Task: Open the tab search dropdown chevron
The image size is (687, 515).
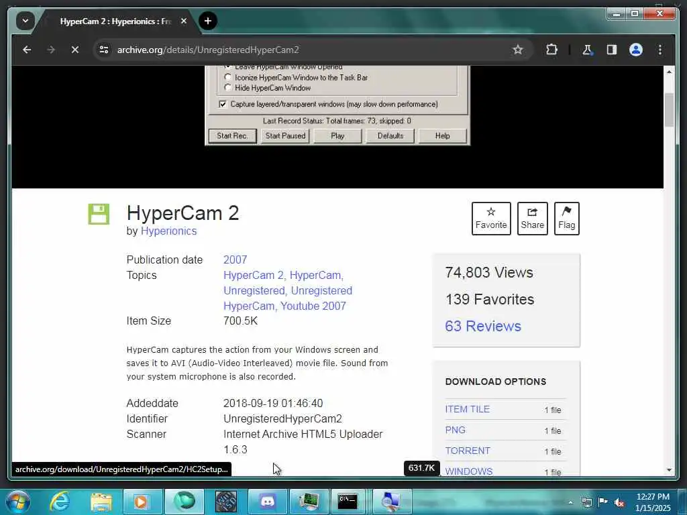Action: click(x=25, y=21)
